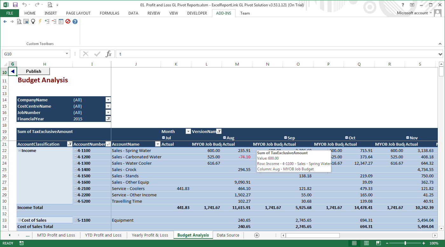Open the Month column filter dropdown
445x247 pixels.
point(188,131)
